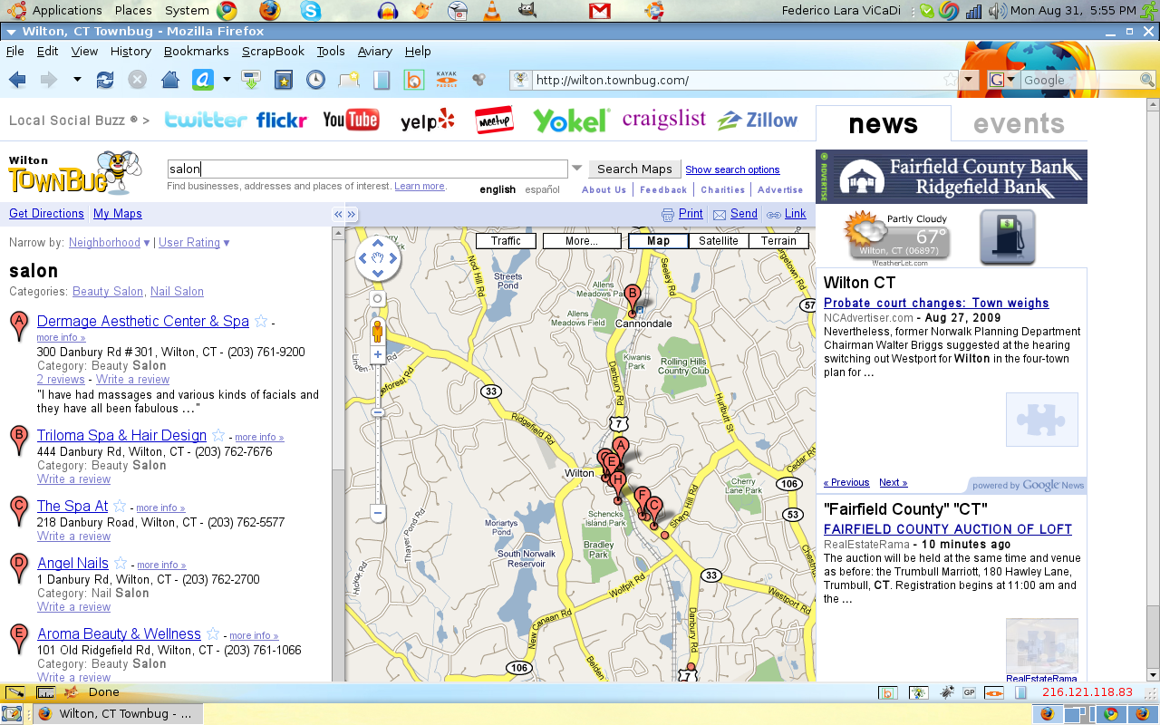
Task: Click the map zoom slider handle
Action: (378, 412)
